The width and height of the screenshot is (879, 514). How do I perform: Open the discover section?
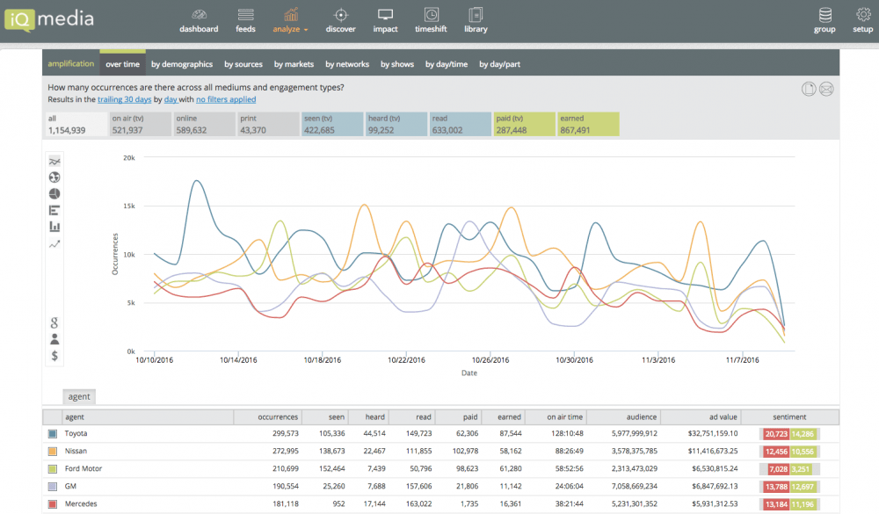[340, 20]
